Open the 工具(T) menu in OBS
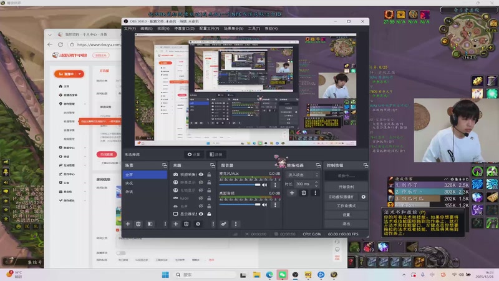Image resolution: width=499 pixels, height=281 pixels. (254, 28)
